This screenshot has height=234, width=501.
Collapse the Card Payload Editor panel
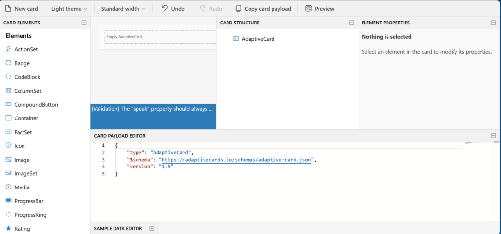[493, 136]
